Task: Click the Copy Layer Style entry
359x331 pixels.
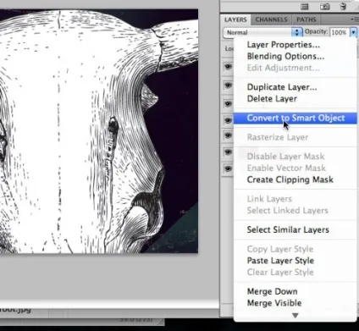Action: (280, 249)
